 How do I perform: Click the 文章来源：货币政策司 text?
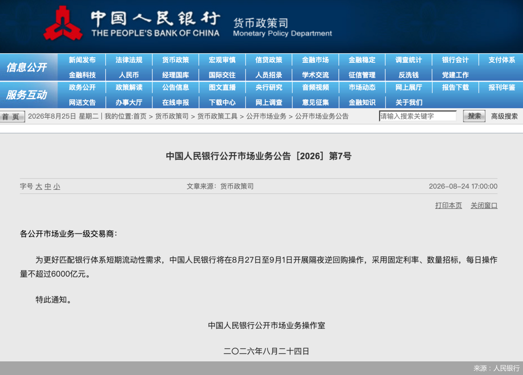pos(220,186)
